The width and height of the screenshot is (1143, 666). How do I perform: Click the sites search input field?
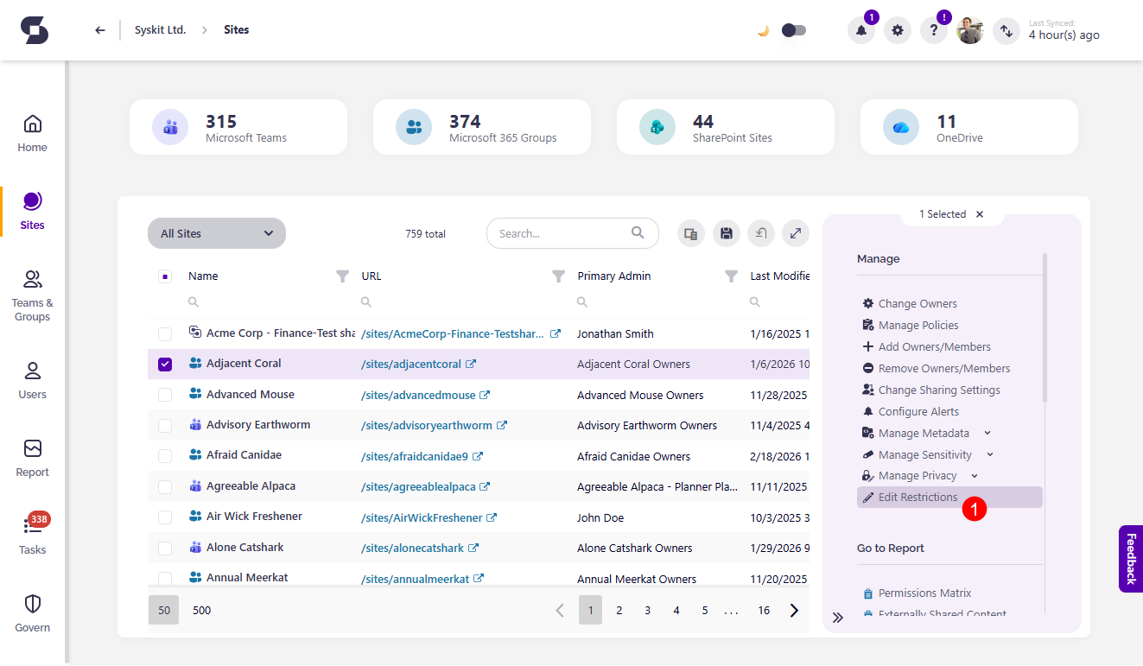click(562, 233)
